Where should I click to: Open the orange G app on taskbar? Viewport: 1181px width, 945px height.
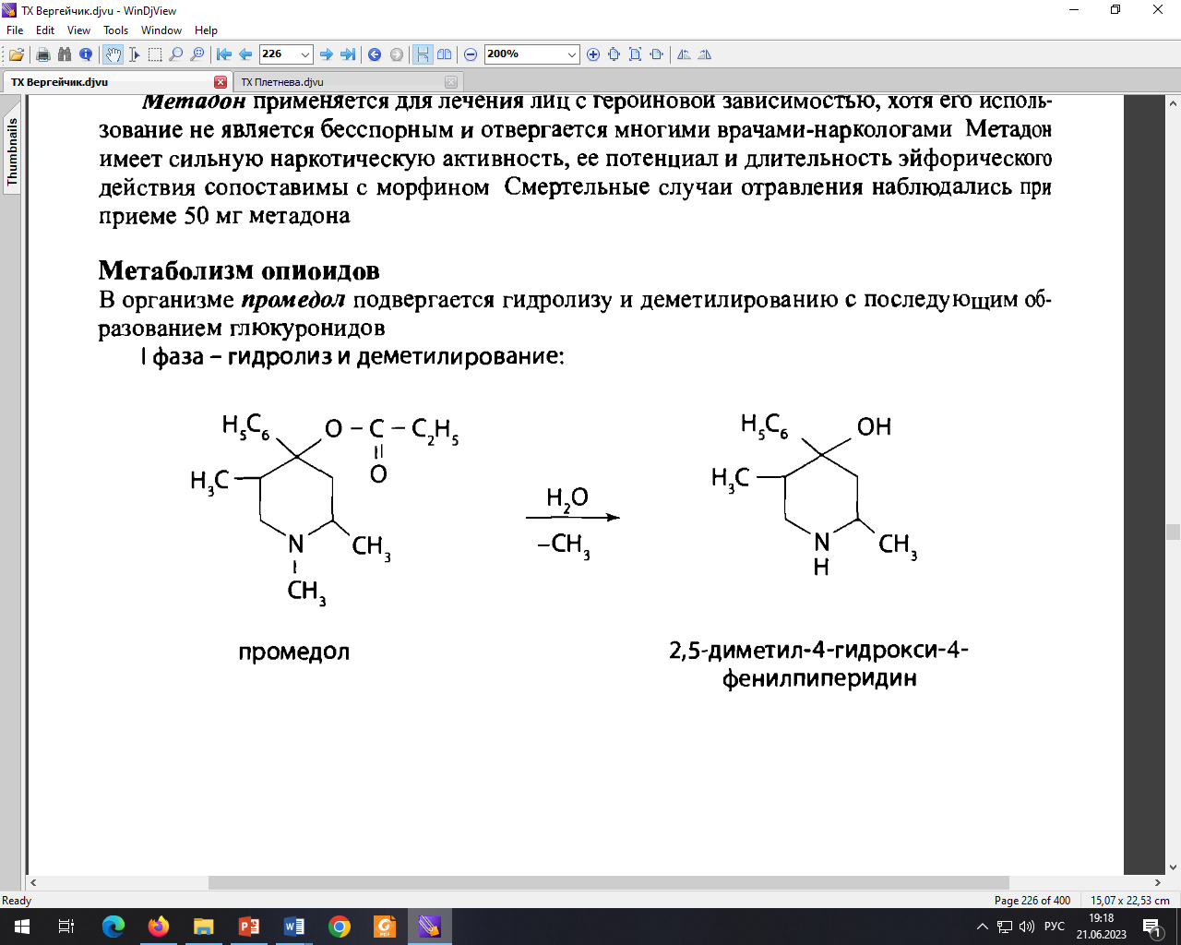pyautogui.click(x=385, y=927)
